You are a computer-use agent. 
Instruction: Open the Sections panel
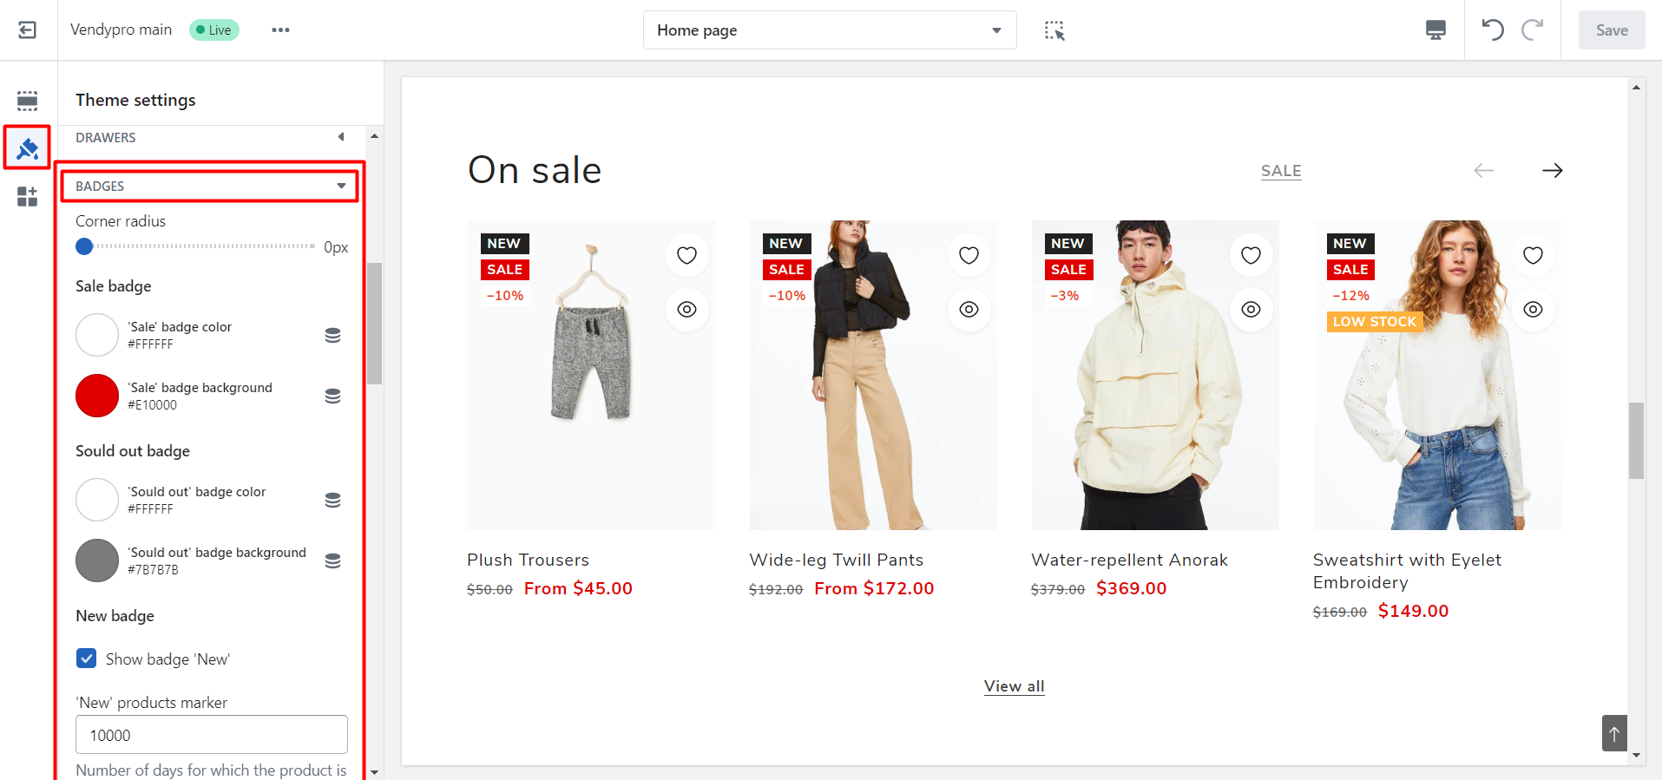point(27,101)
